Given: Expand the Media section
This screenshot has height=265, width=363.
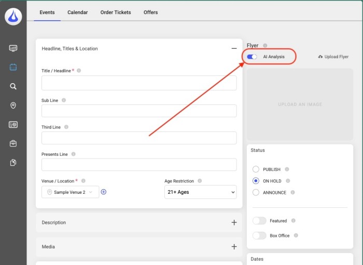Looking at the screenshot, I should [234, 247].
